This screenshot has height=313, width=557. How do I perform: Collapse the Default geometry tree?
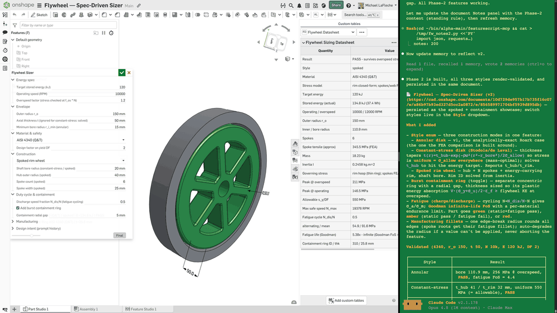13,40
